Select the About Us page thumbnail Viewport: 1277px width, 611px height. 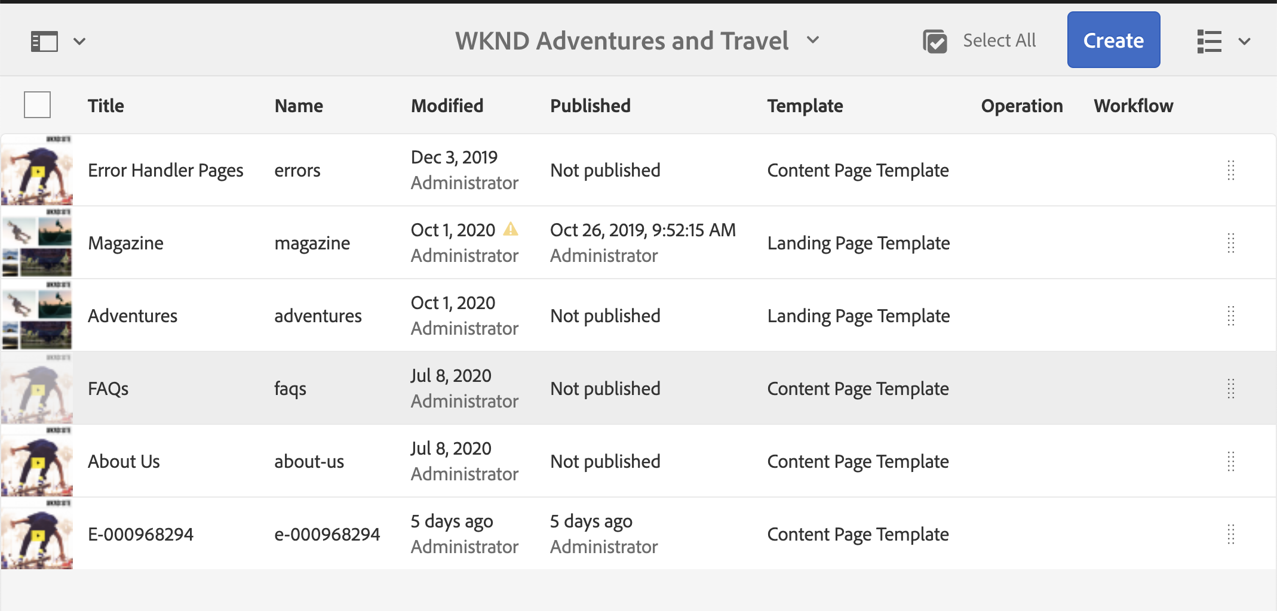(x=37, y=461)
